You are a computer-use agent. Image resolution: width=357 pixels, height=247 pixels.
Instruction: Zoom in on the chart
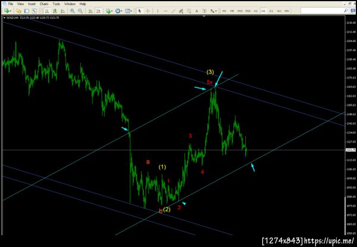coord(73,11)
